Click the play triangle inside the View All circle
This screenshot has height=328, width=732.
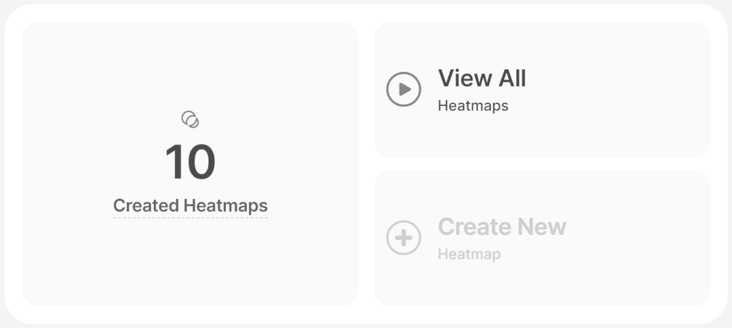click(404, 89)
